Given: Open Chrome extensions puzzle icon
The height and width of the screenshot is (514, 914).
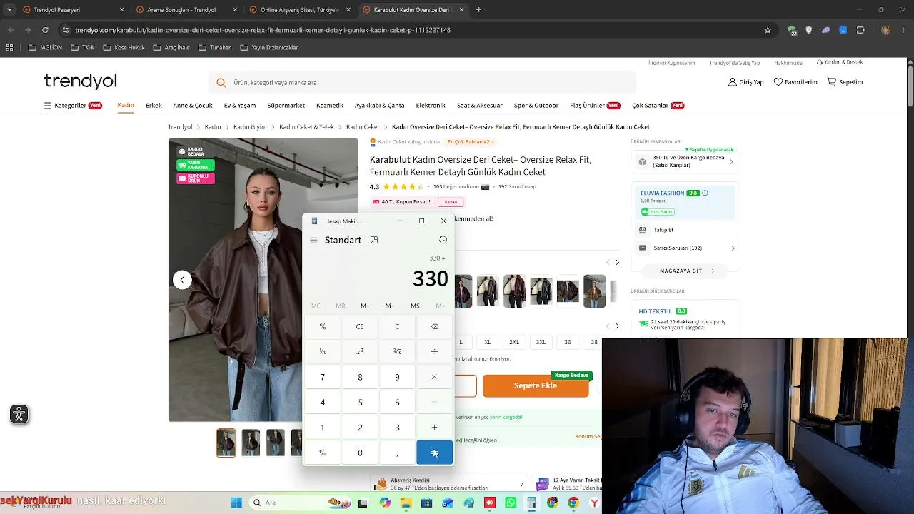Looking at the screenshot, I should click(860, 30).
